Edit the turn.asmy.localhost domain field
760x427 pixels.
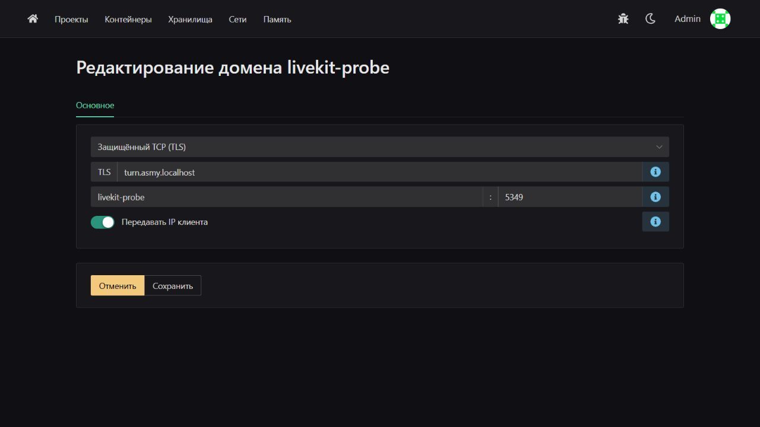380,172
